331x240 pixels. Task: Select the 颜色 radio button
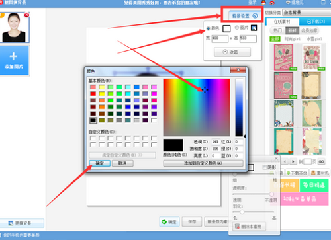pos(208,28)
